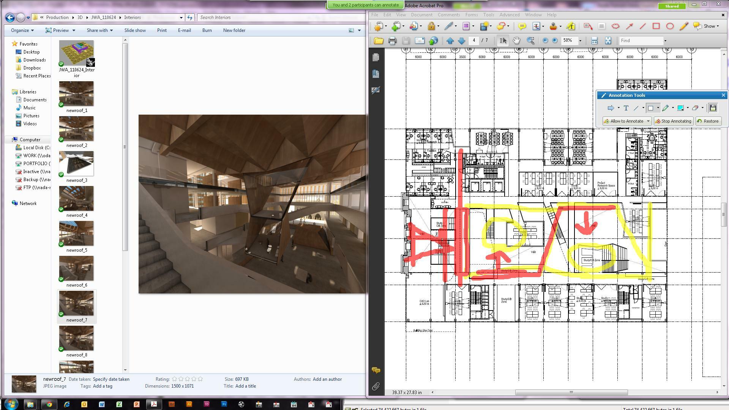
Task: Click Slide show in Explorer toolbar
Action: coord(135,30)
